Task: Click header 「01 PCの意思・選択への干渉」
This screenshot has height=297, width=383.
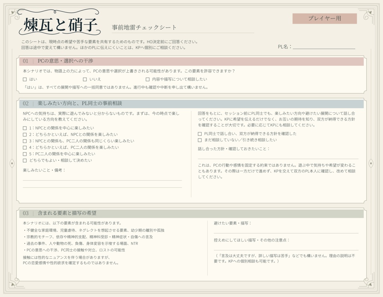Action: (x=191, y=61)
